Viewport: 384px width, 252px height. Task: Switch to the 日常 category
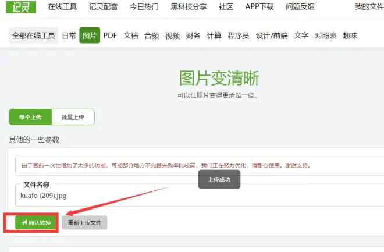(x=69, y=36)
